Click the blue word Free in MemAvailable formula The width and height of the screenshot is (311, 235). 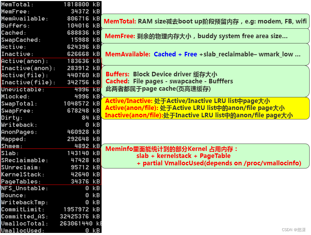pos(191,54)
